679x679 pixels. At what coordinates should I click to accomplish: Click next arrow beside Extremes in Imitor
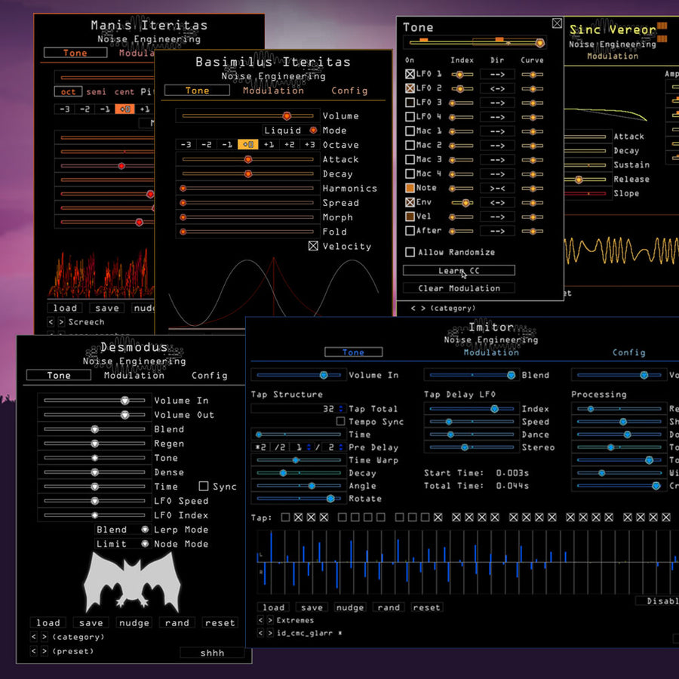269,621
